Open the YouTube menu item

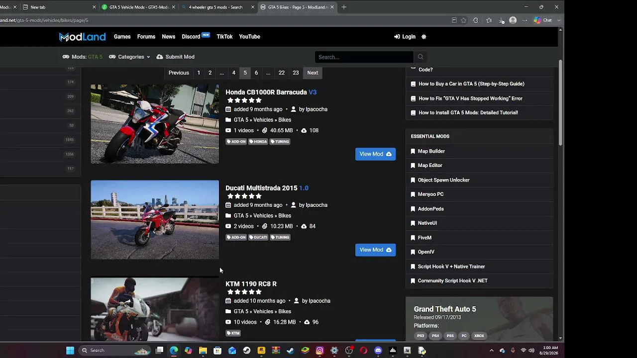(x=249, y=37)
